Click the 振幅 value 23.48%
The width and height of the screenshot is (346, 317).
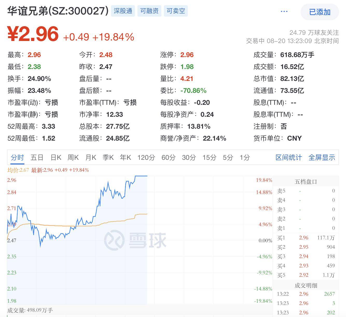click(39, 91)
